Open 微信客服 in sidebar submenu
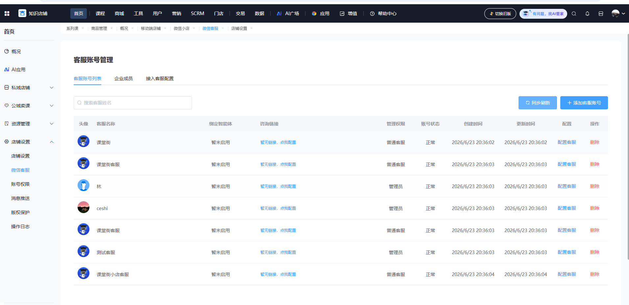This screenshot has height=305, width=629. 20,170
